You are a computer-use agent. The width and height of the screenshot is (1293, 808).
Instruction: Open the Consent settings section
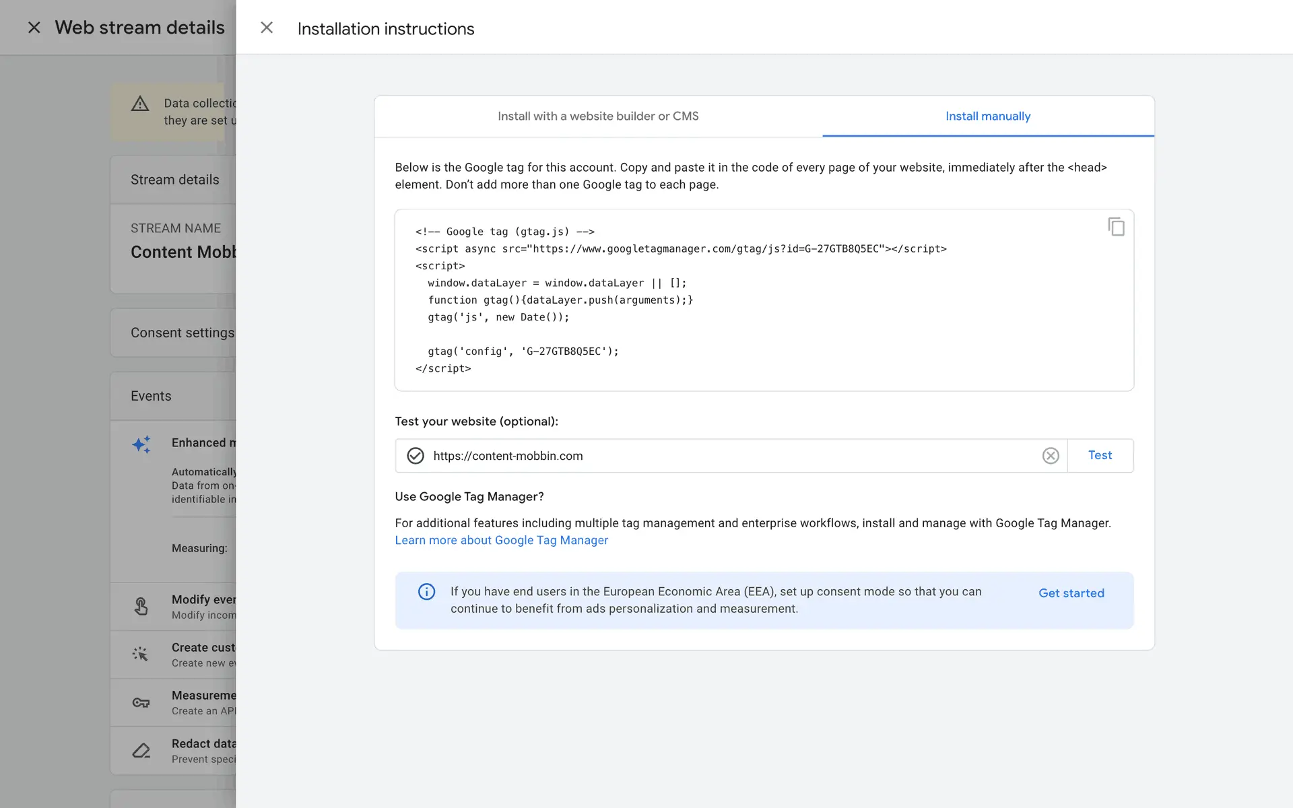(x=182, y=333)
